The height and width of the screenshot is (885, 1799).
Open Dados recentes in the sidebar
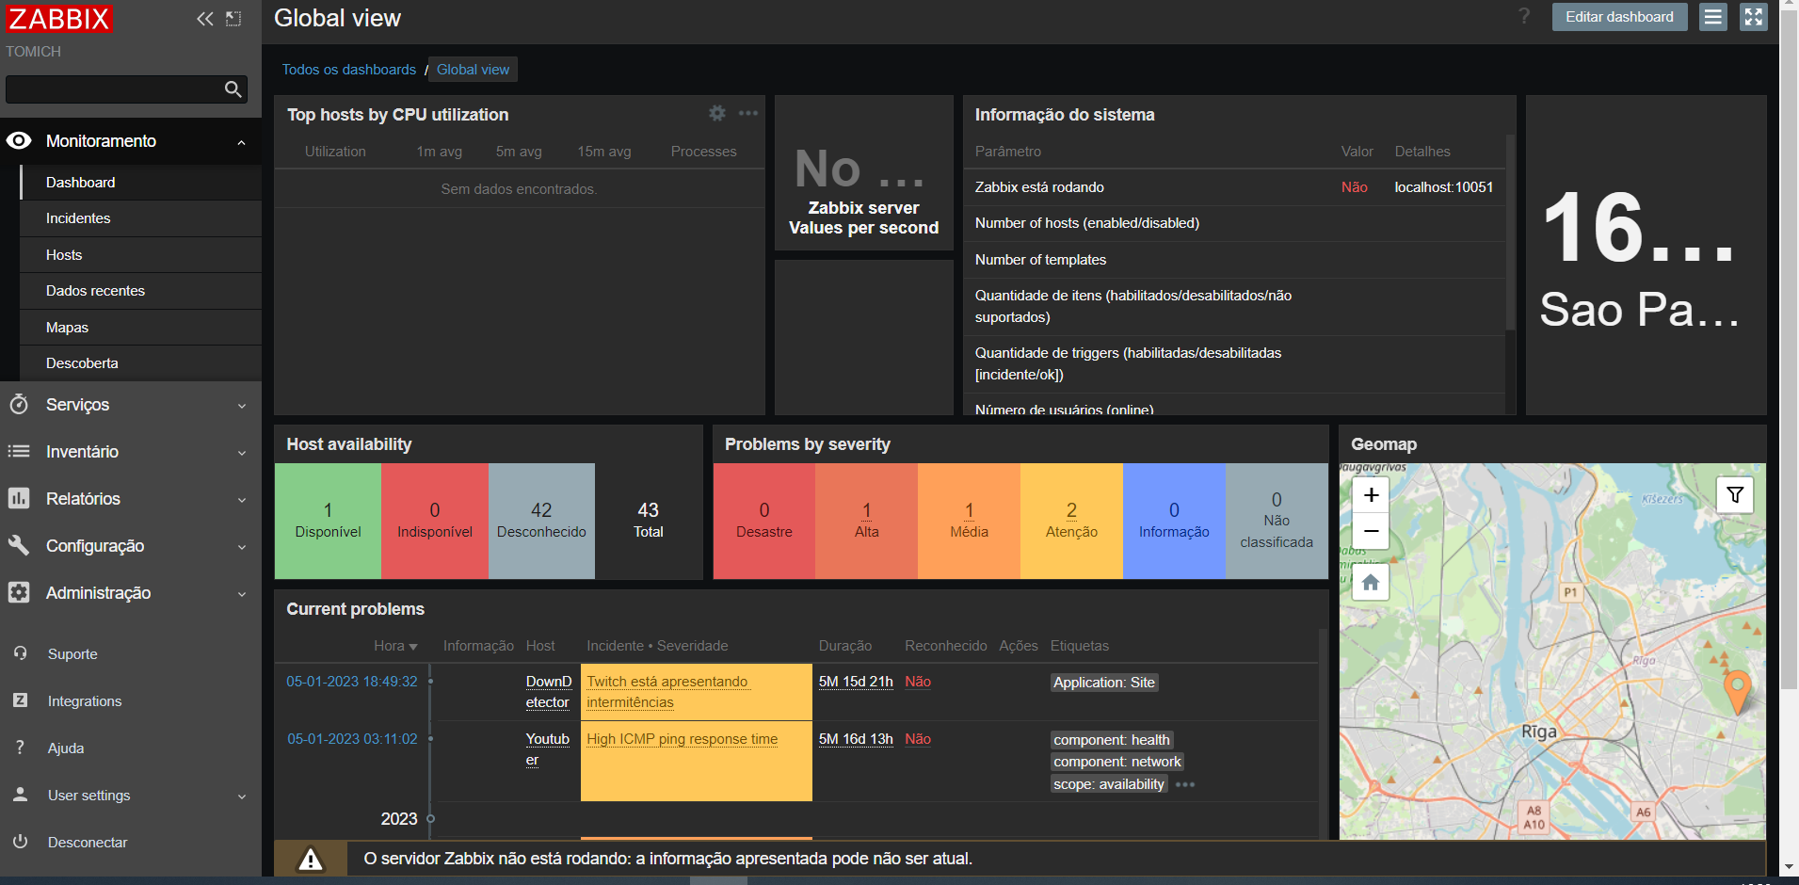pos(141,291)
